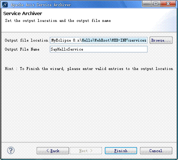Click the Apache Axis title bar icon

5,5
